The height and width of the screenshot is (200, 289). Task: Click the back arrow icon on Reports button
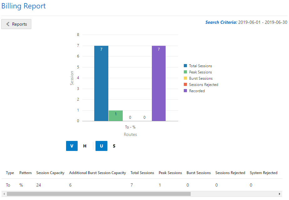point(8,24)
